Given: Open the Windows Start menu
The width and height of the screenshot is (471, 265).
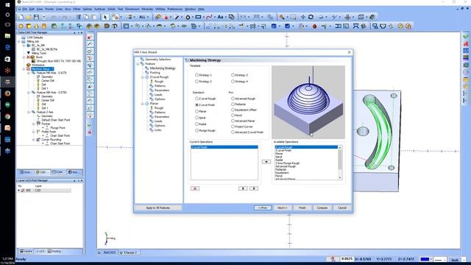Looking at the screenshot, I should point(7,4).
